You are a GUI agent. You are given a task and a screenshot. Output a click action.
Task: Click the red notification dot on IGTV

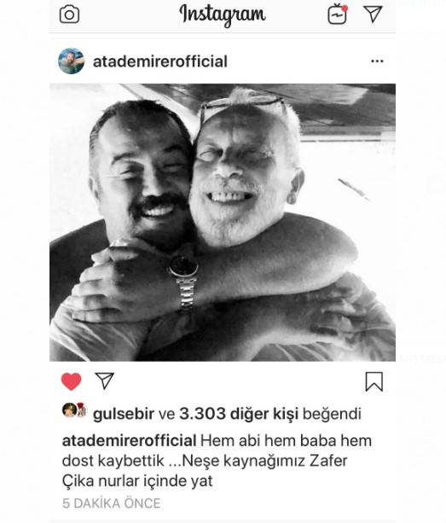(x=345, y=8)
